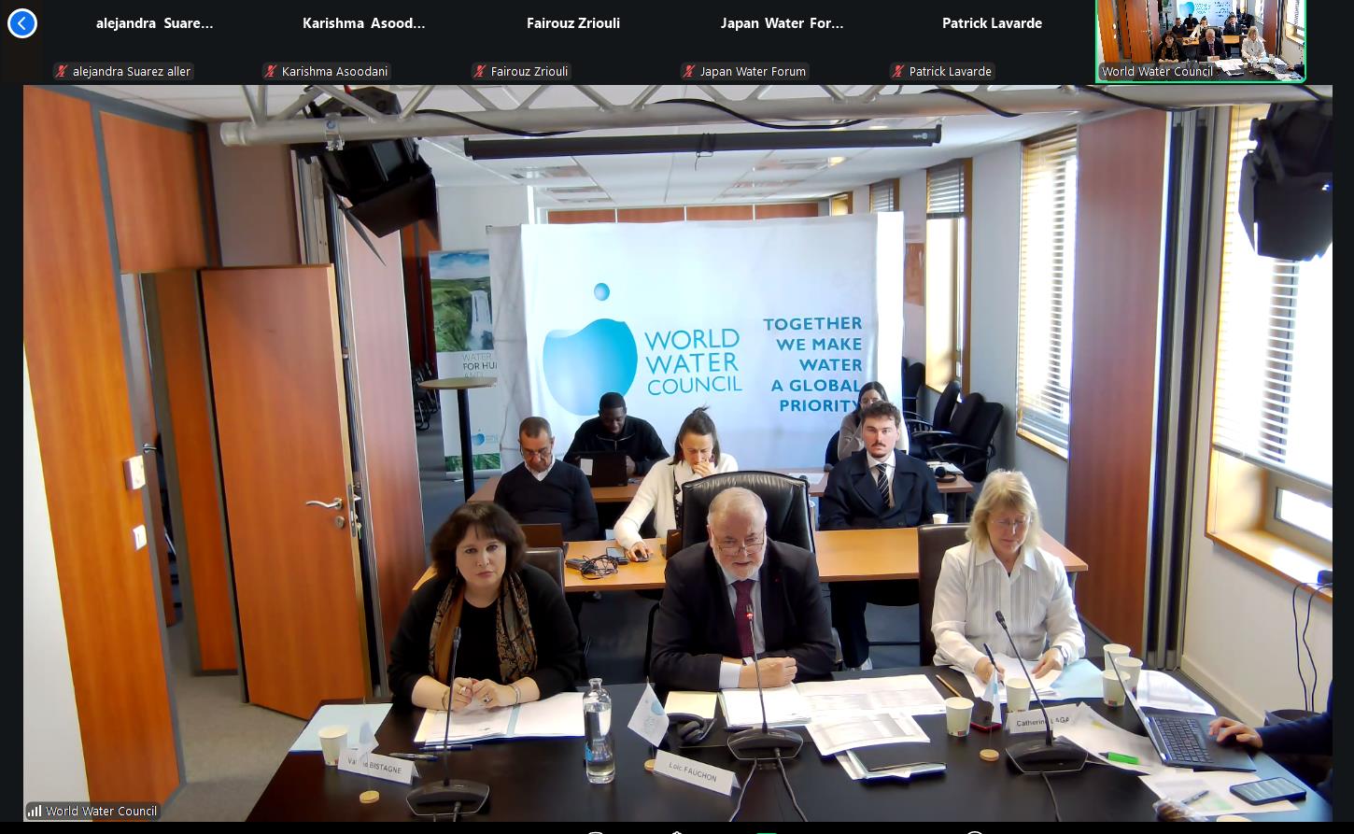
Task: Select Fairouz Zriouli's large display name tile
Action: point(572,23)
